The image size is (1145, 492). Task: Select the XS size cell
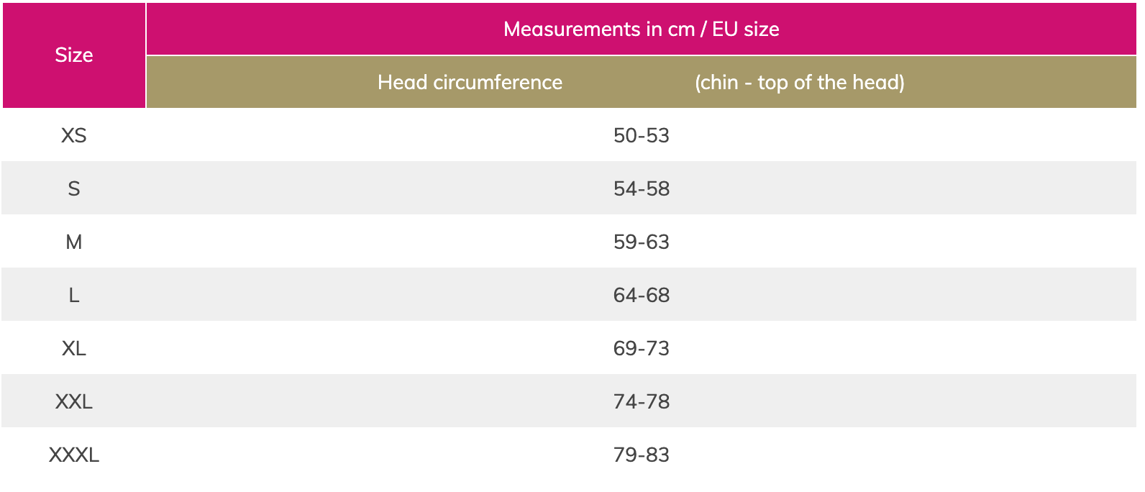[74, 135]
